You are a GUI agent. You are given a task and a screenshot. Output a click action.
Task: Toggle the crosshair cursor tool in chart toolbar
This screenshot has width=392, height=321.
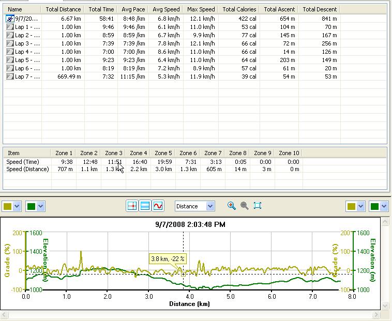pyautogui.click(x=132, y=206)
